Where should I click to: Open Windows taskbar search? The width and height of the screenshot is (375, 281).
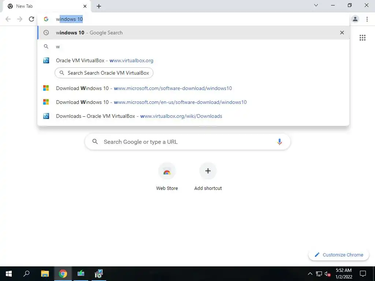pos(26,274)
